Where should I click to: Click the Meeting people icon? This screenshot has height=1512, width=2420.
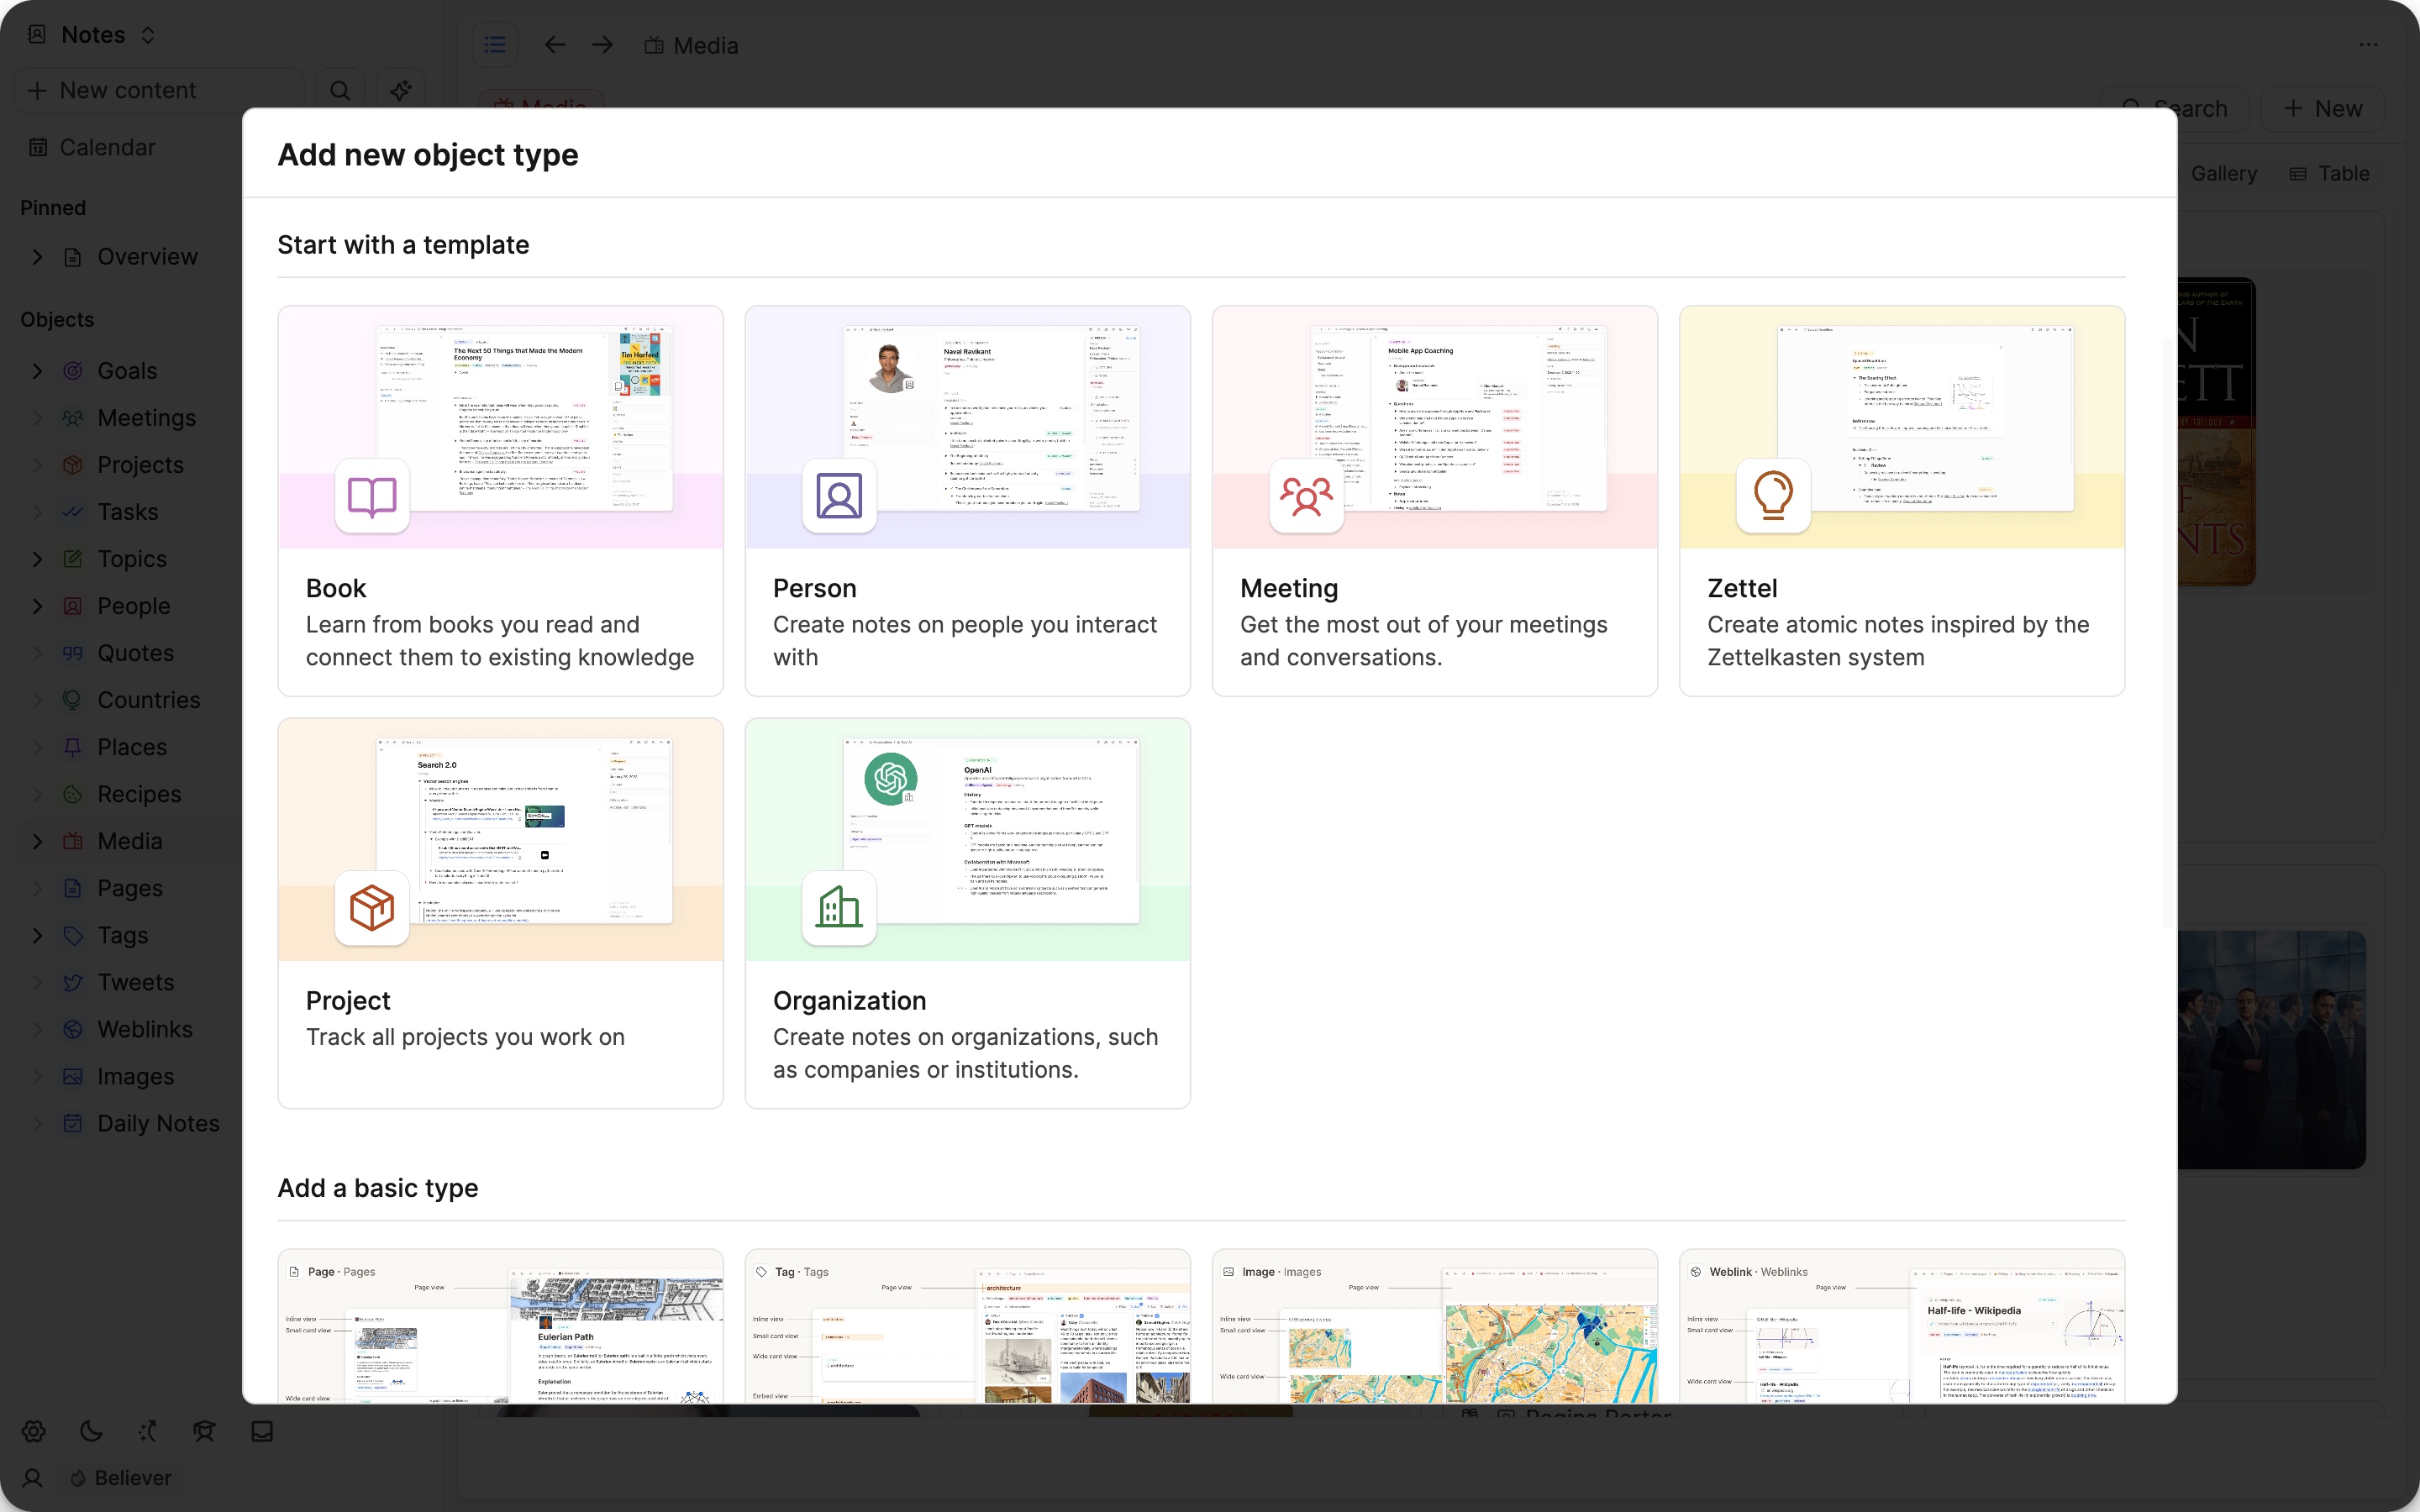point(1306,496)
